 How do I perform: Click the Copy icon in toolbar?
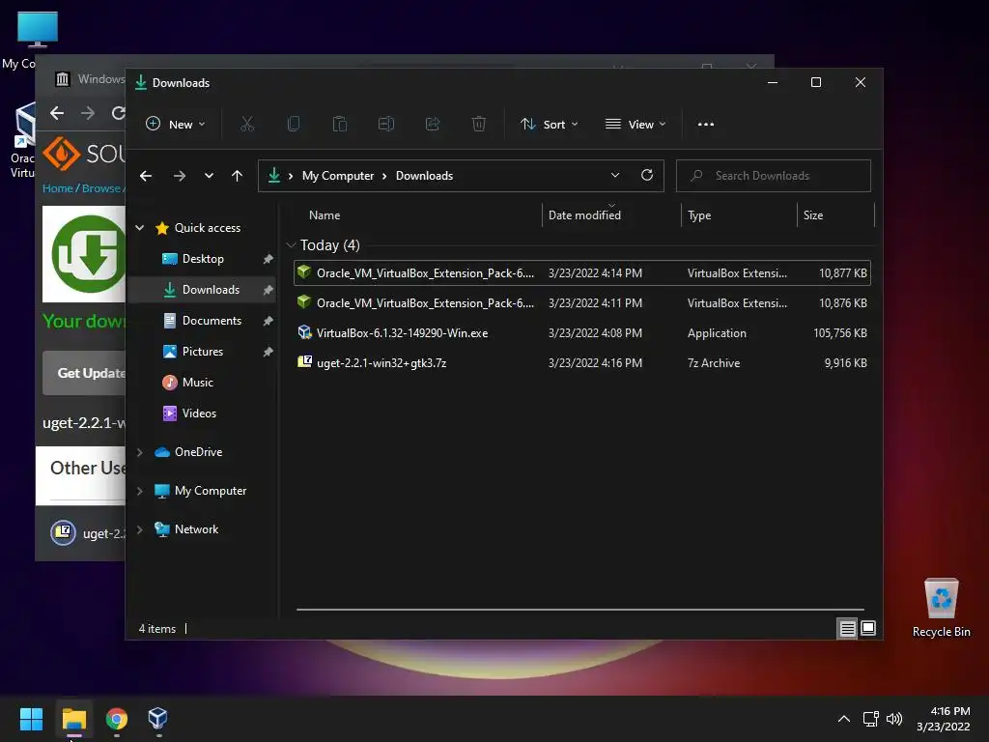coord(294,125)
